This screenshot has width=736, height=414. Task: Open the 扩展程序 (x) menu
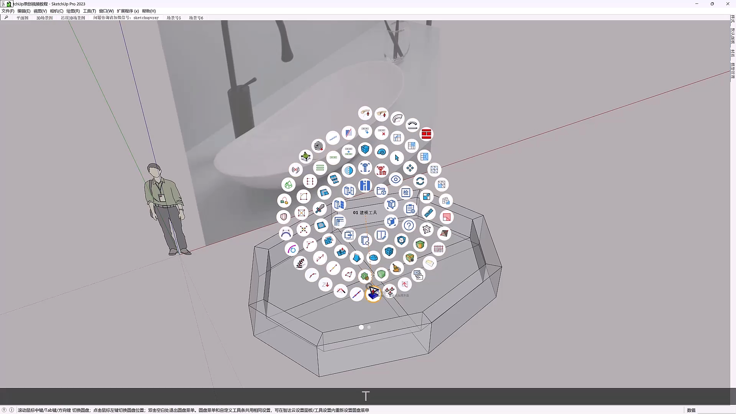128,11
